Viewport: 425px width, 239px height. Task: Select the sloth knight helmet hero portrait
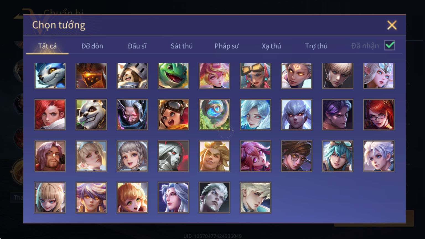[132, 76]
